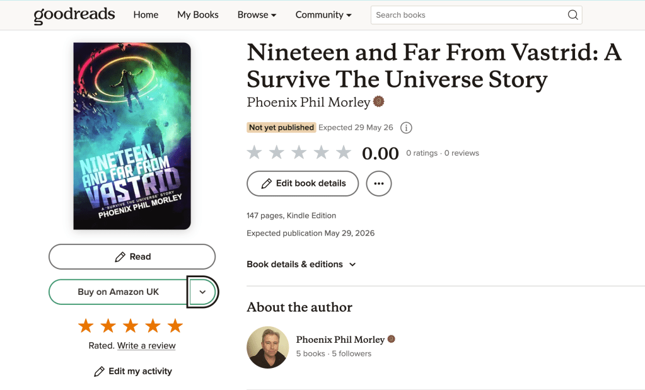Open the three-dots more options button

(x=378, y=183)
